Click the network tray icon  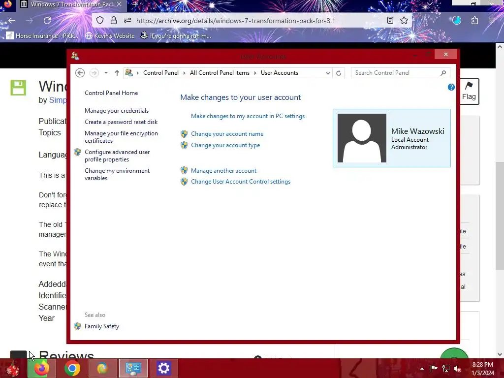pos(446,369)
